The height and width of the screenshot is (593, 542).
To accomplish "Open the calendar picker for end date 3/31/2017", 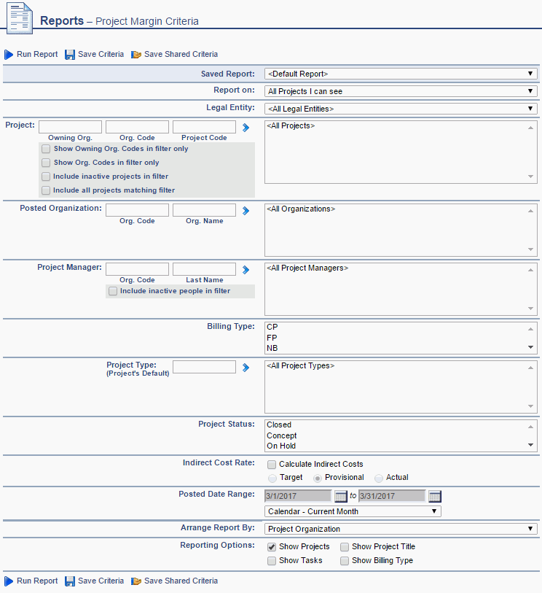I will 435,497.
